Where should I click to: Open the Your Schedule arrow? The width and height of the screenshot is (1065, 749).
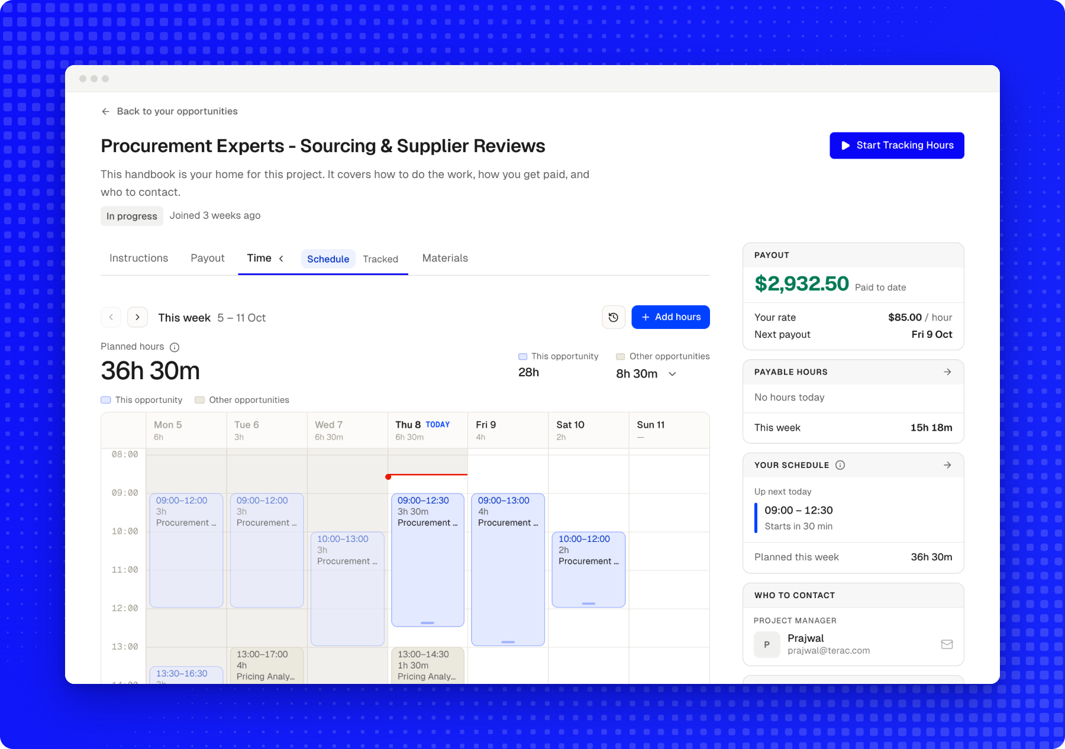(947, 465)
